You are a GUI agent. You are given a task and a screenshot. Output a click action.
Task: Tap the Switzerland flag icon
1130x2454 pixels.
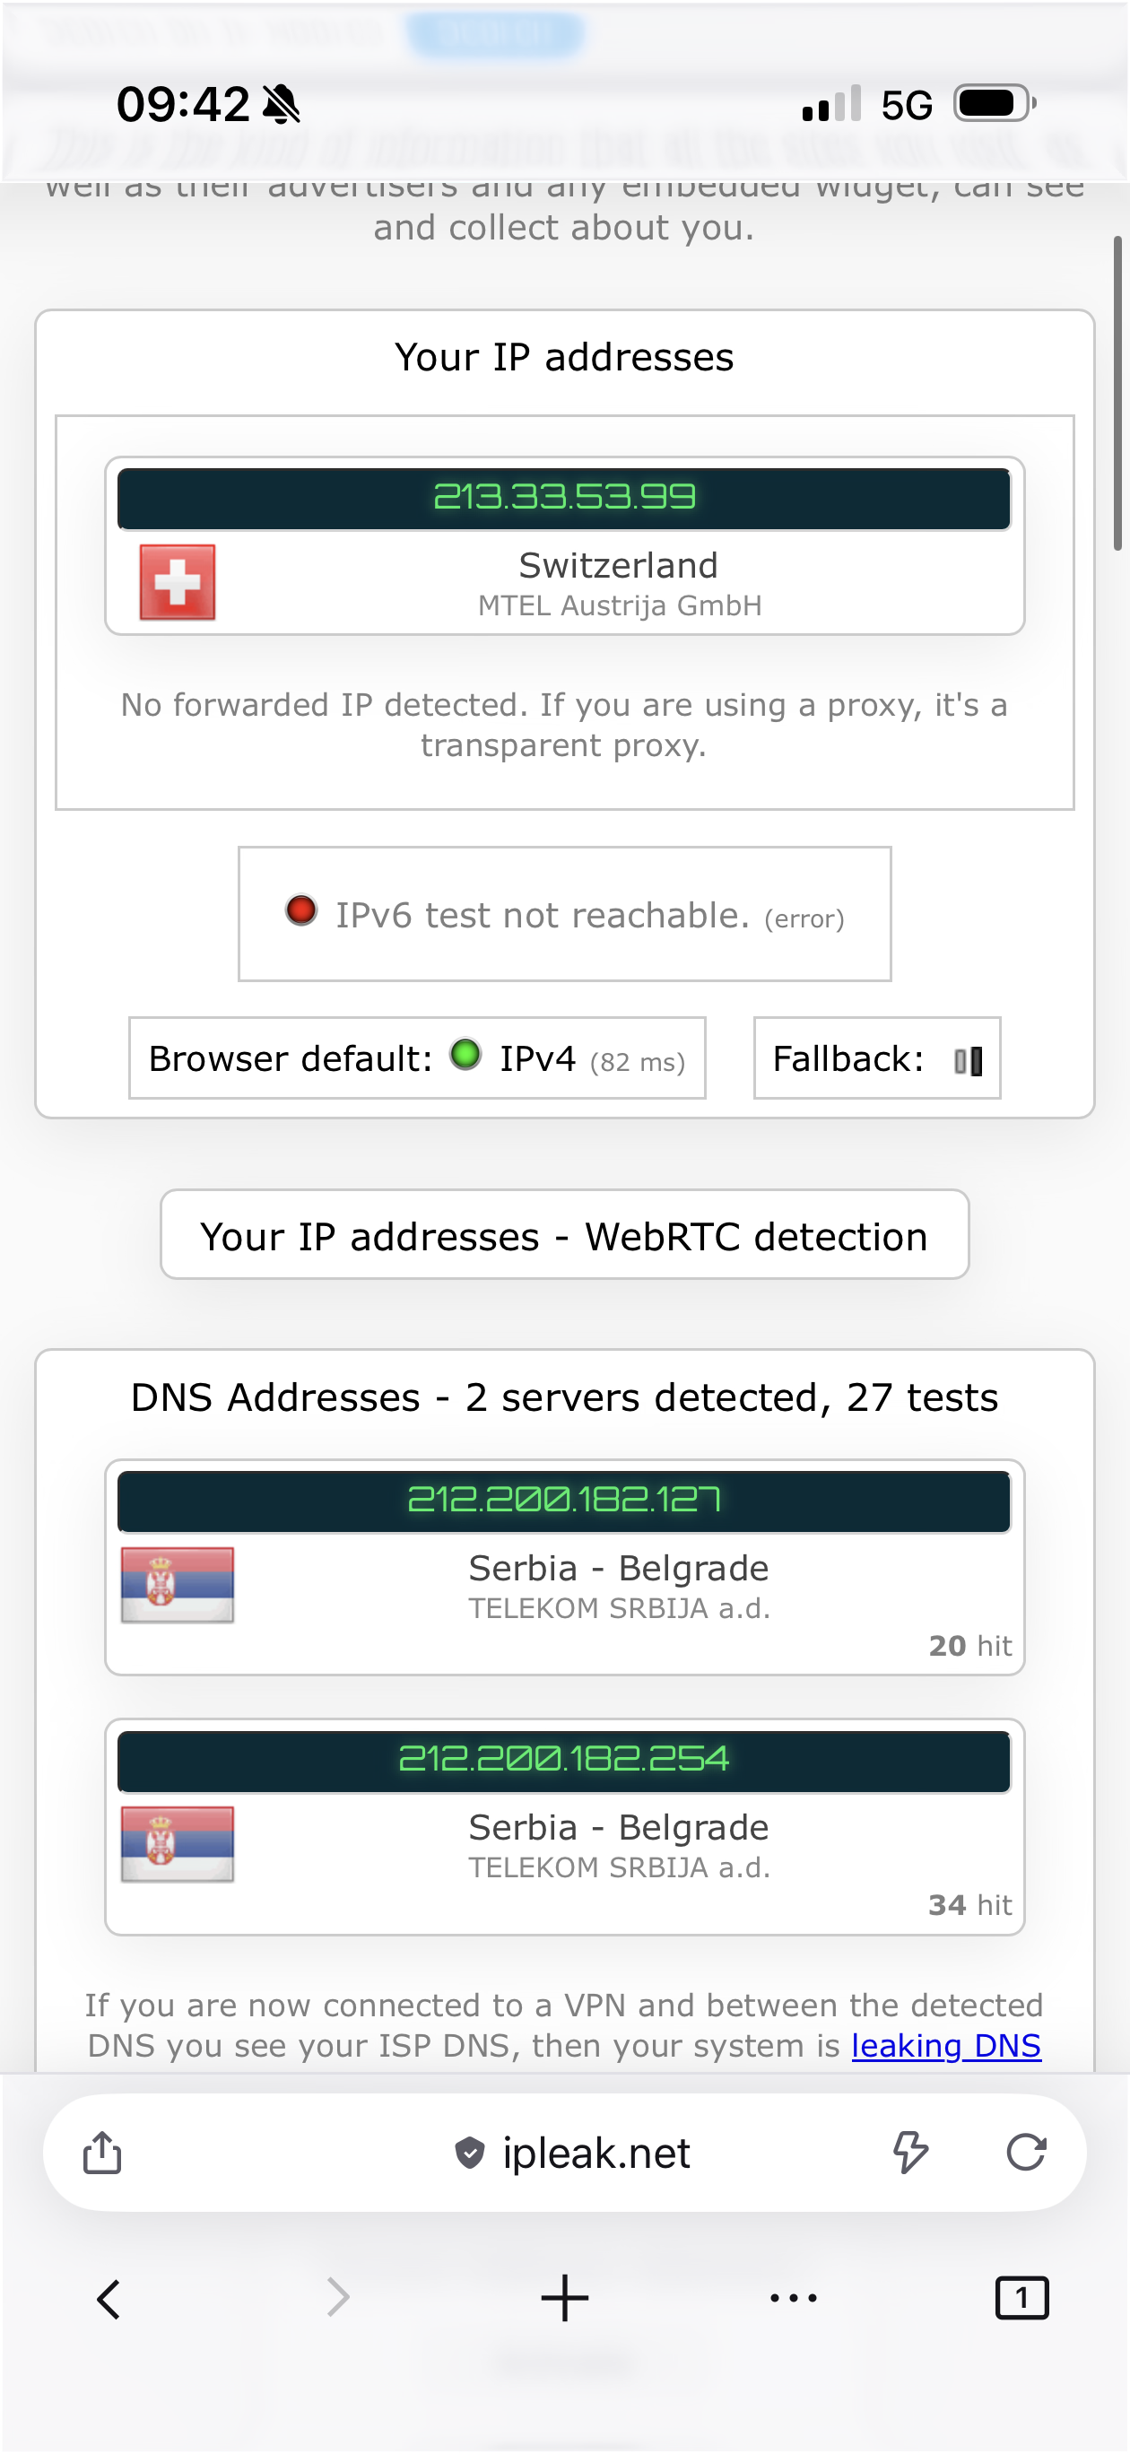pyautogui.click(x=178, y=582)
